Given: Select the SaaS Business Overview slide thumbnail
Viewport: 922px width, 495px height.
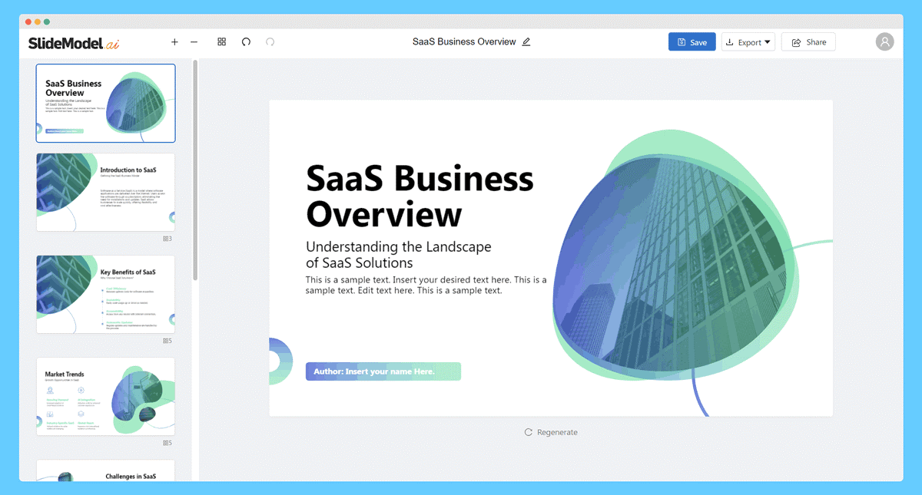Looking at the screenshot, I should click(105, 103).
